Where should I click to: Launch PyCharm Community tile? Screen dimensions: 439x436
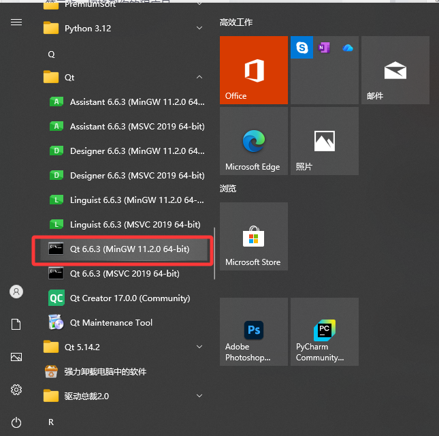click(x=325, y=332)
